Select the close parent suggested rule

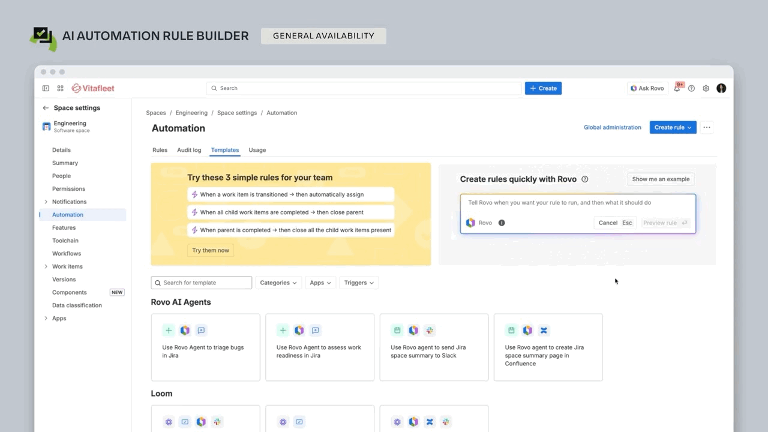tap(291, 212)
